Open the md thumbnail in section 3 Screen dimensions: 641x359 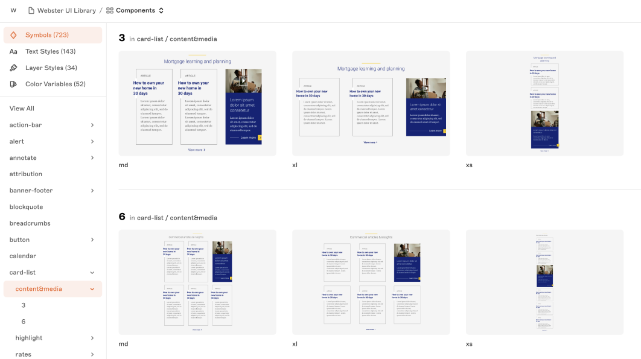197,103
